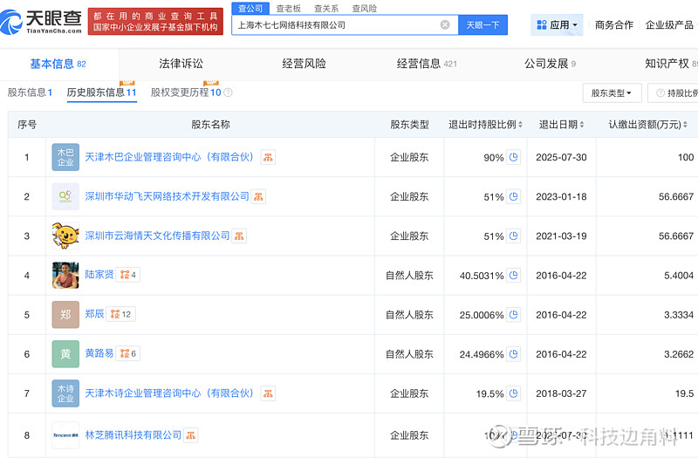The height and width of the screenshot is (458, 698).
Task: Open the 经营风险 tab
Action: [x=304, y=64]
